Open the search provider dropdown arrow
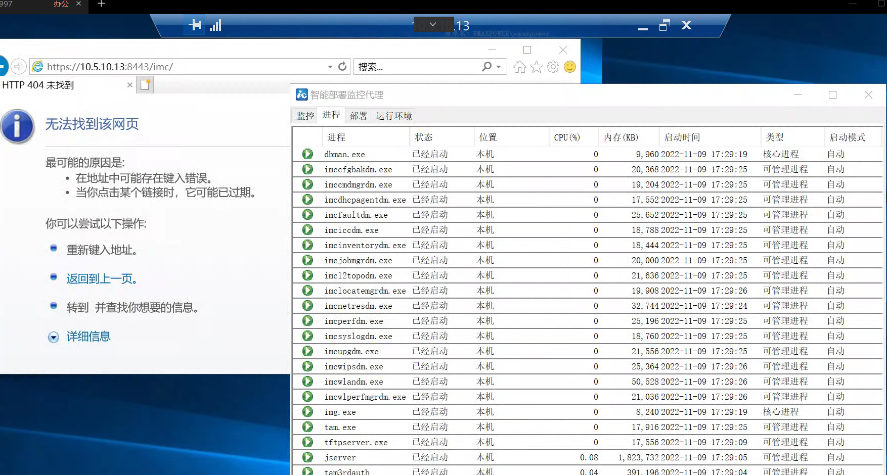Viewport: 887px width, 475px height. point(499,67)
